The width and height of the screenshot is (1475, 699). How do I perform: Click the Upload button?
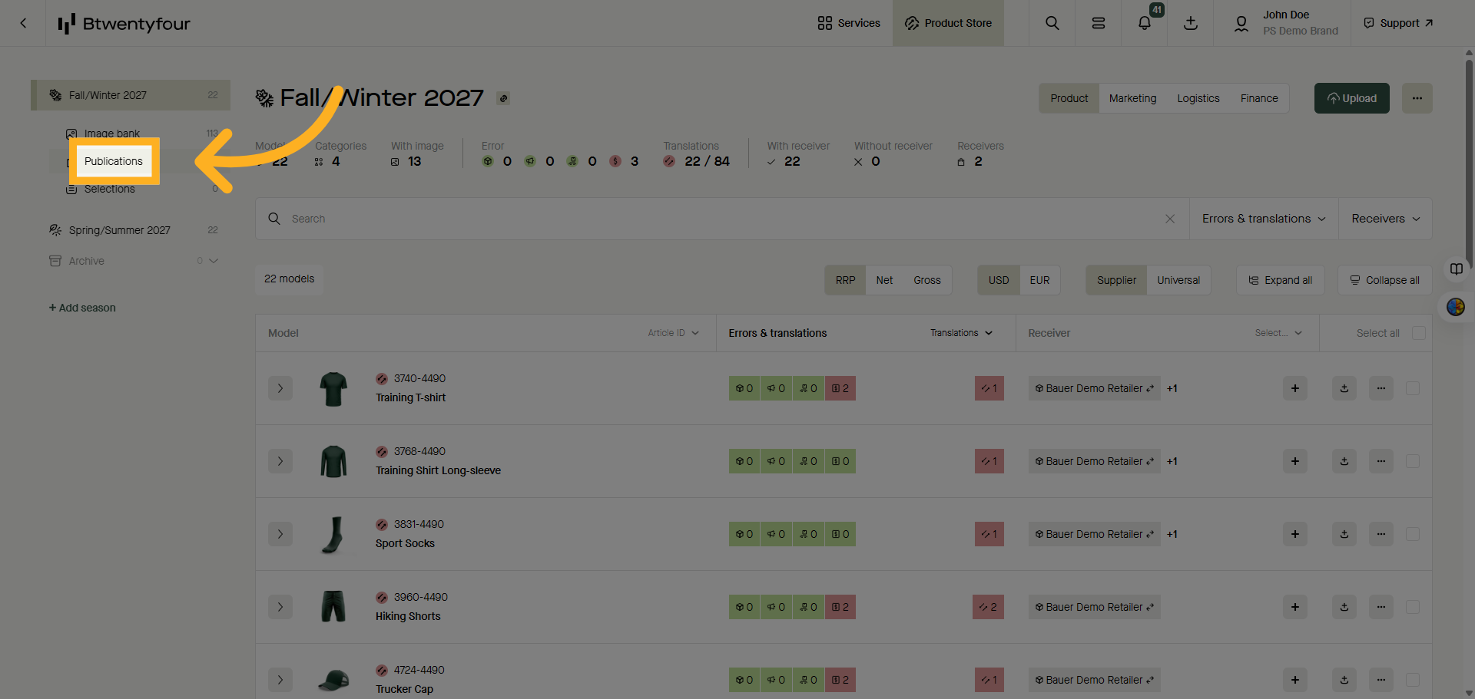click(x=1351, y=98)
